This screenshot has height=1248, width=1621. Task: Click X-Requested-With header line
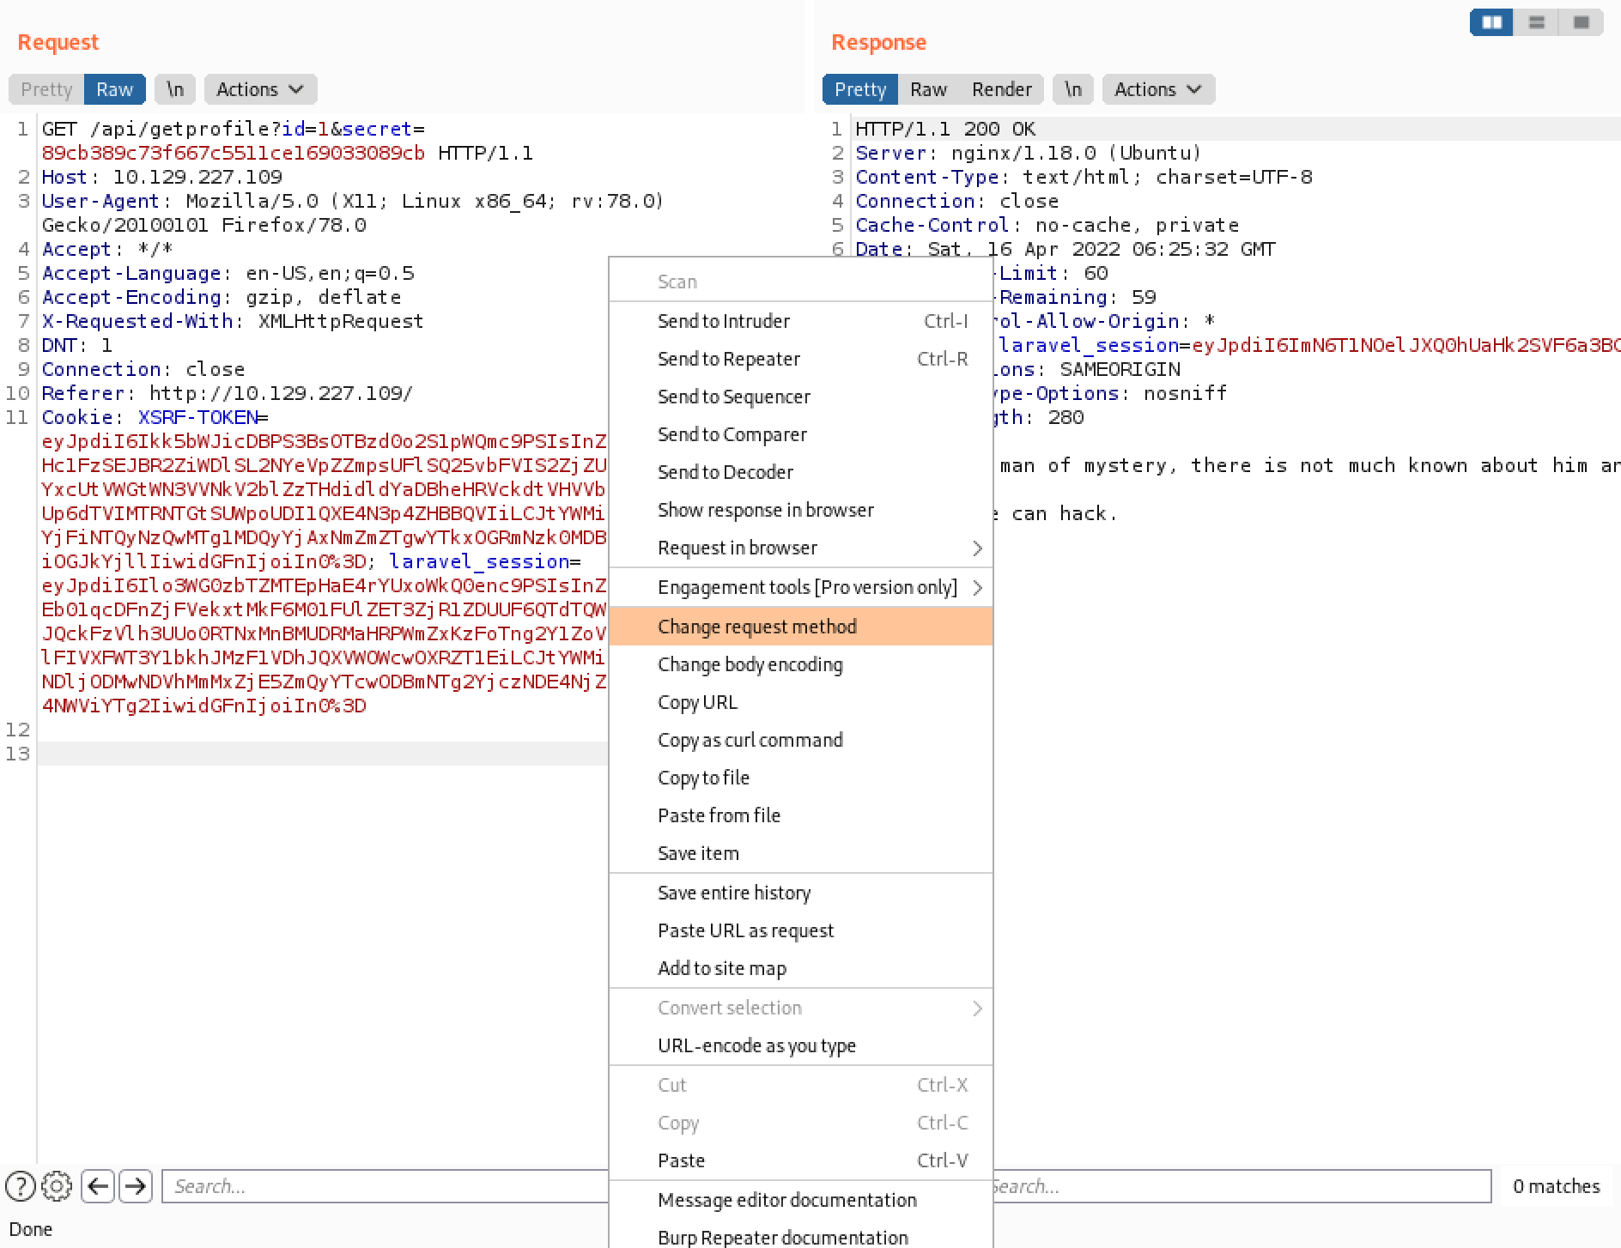[x=233, y=321]
